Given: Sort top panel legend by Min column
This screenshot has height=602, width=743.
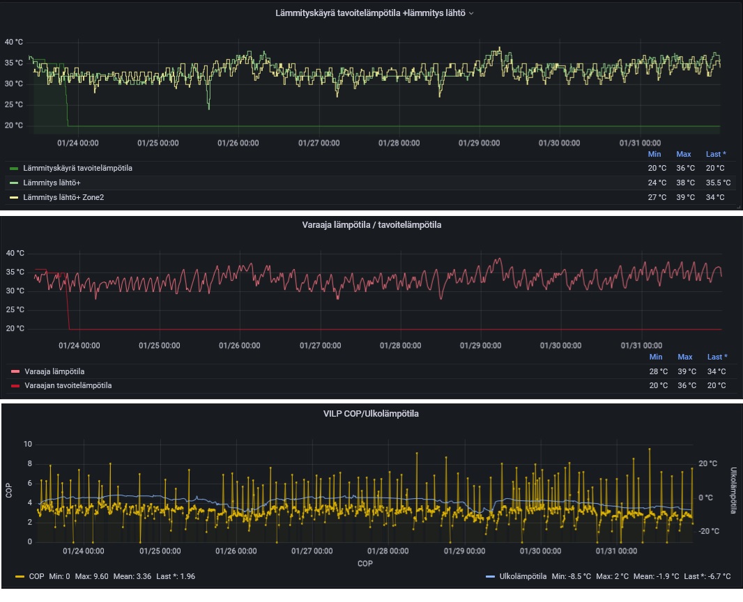Looking at the screenshot, I should (x=654, y=154).
